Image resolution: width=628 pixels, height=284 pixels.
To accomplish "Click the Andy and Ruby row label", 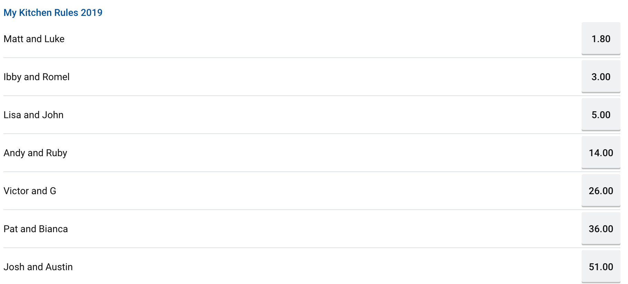I will click(35, 153).
